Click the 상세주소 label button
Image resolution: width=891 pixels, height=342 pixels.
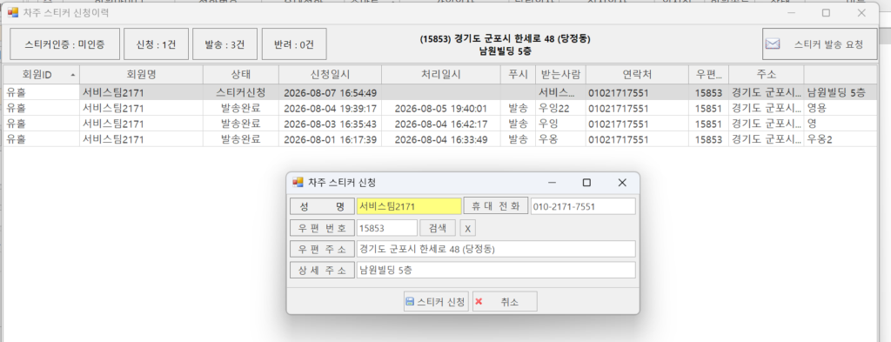[322, 271]
